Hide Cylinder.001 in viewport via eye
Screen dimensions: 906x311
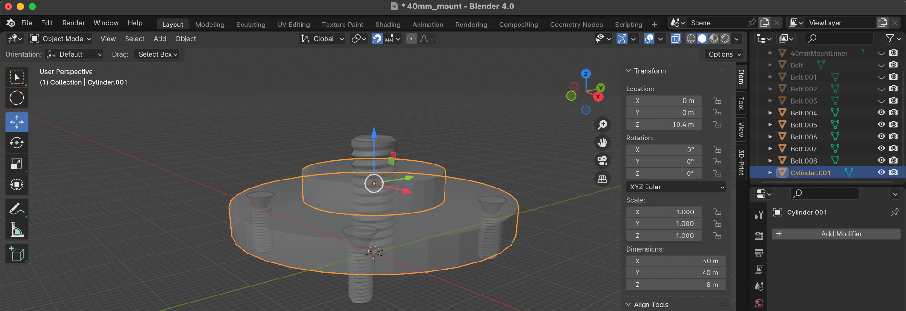coord(881,172)
